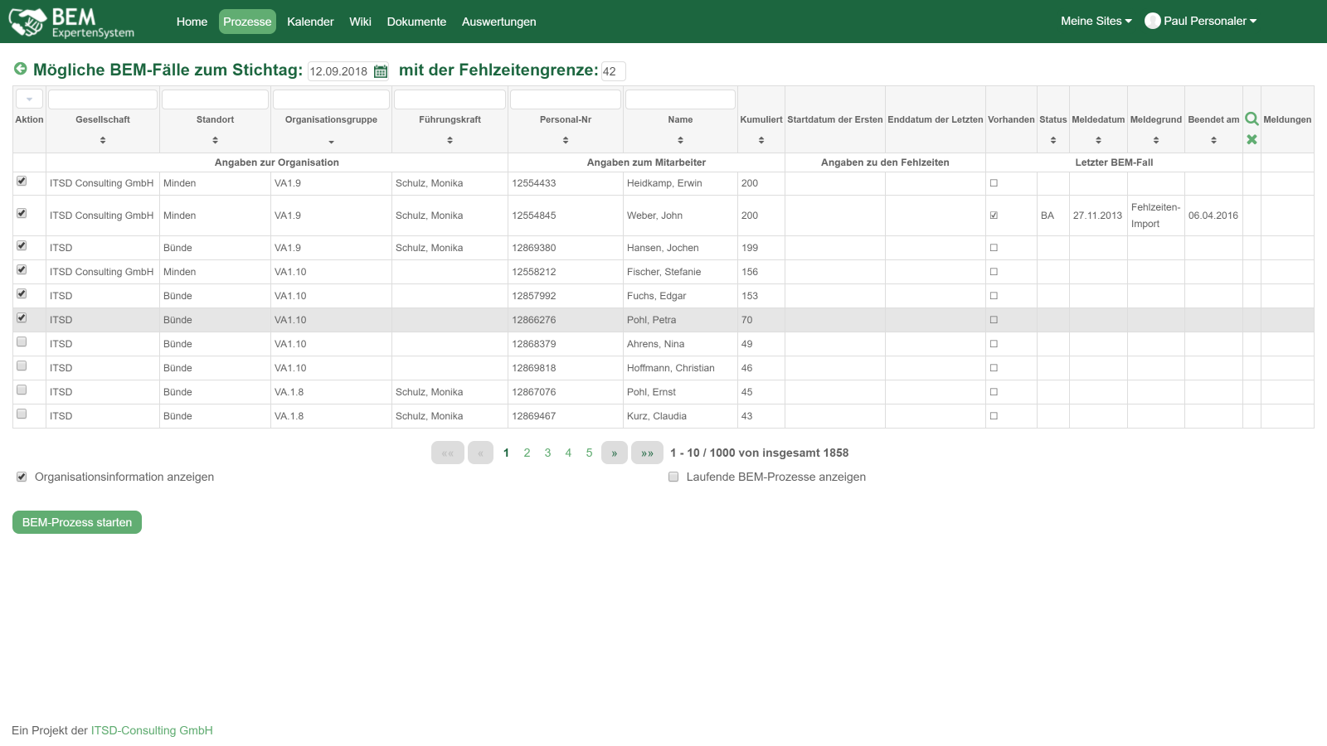Click the BEM ExpertenSystem logo
The image size is (1327, 746).
[72, 22]
